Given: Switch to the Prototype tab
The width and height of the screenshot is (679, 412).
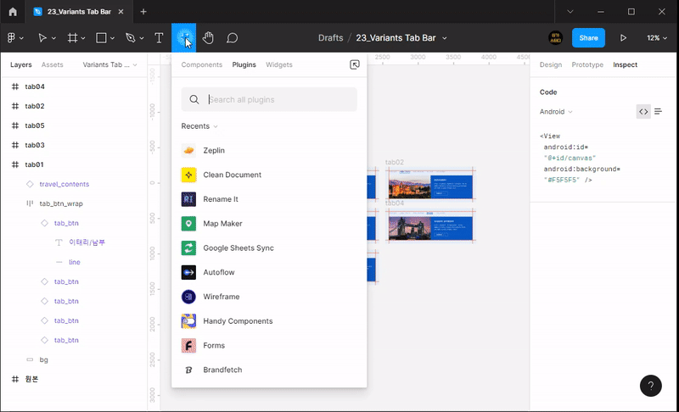Looking at the screenshot, I should coord(587,64).
